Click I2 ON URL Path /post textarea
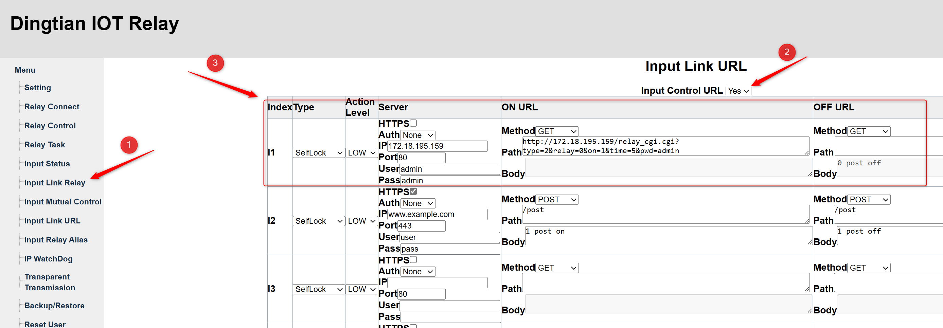Viewport: 943px width, 328px height. point(665,214)
